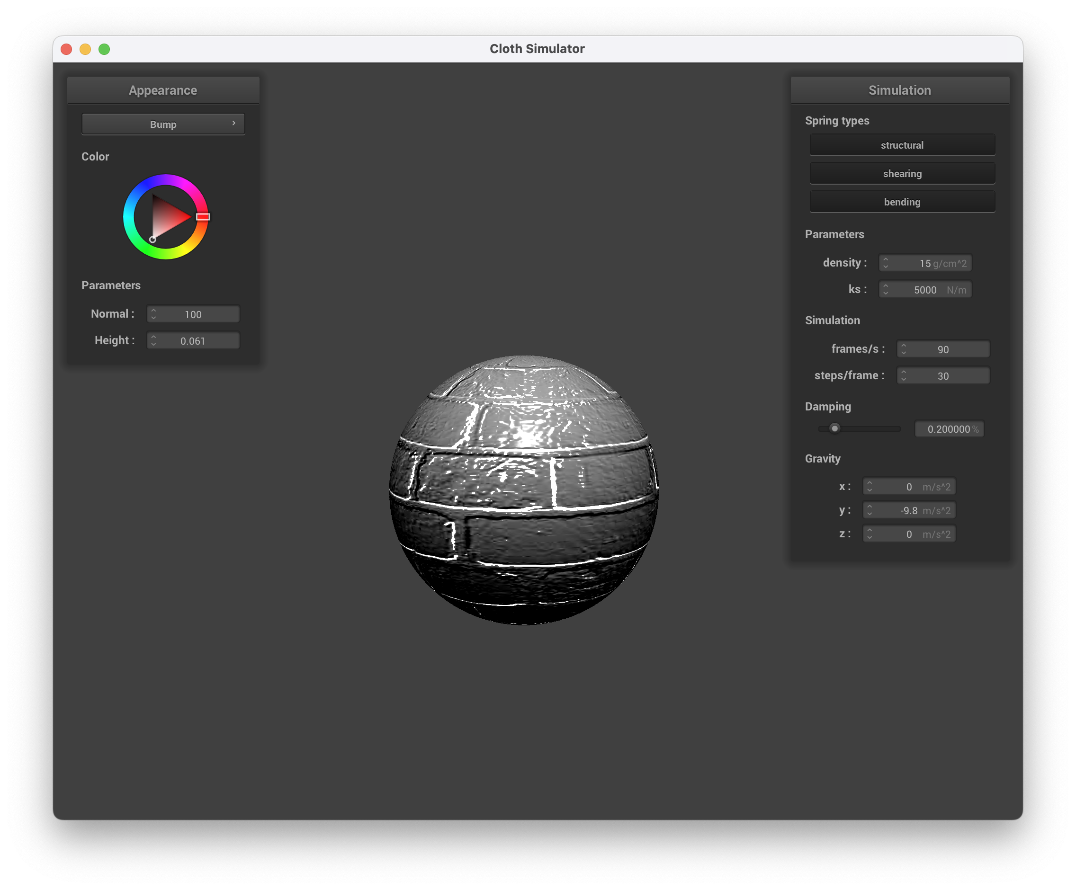This screenshot has width=1076, height=890.
Task: Click the frames/s stepper arrows
Action: coord(903,349)
